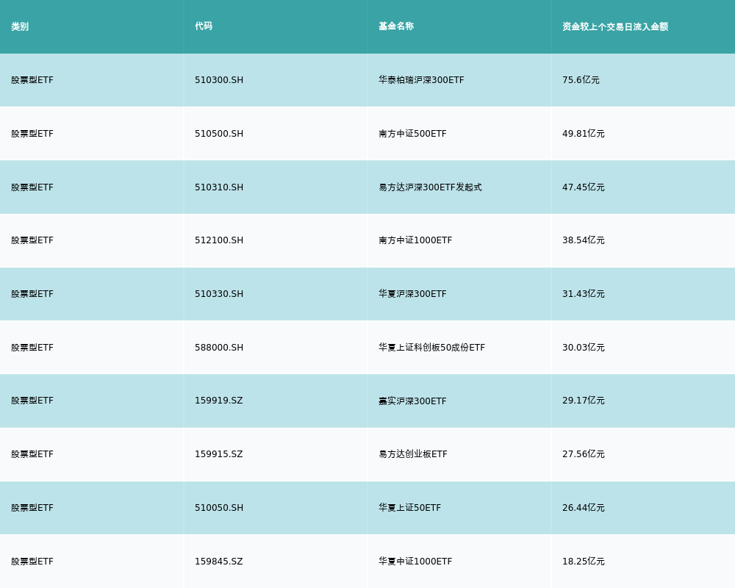
Task: Select code 510300.SH
Action: coord(219,80)
